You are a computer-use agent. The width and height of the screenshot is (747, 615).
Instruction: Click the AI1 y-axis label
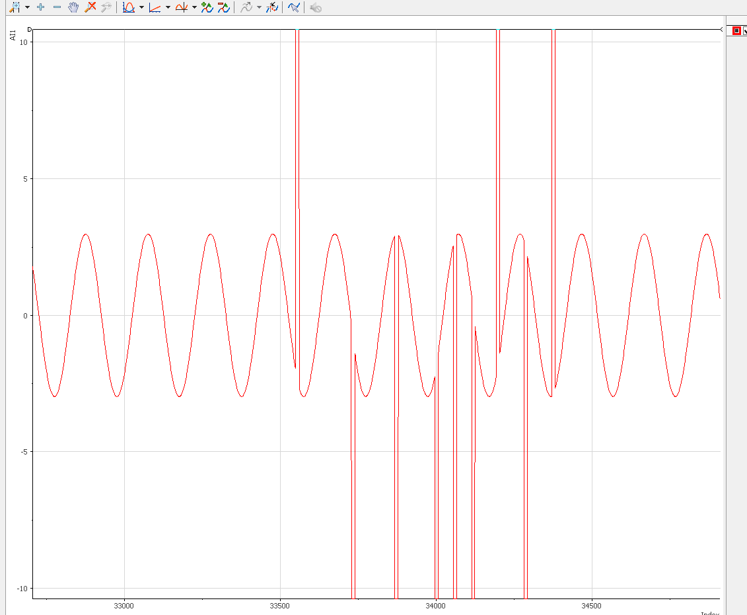[x=13, y=35]
